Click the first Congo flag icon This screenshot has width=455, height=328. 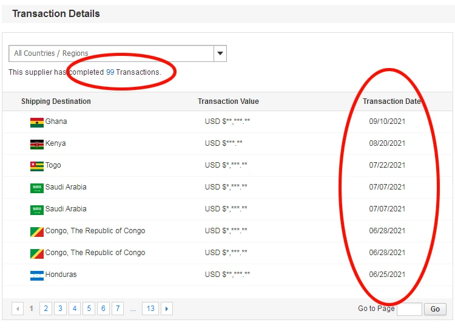[37, 231]
